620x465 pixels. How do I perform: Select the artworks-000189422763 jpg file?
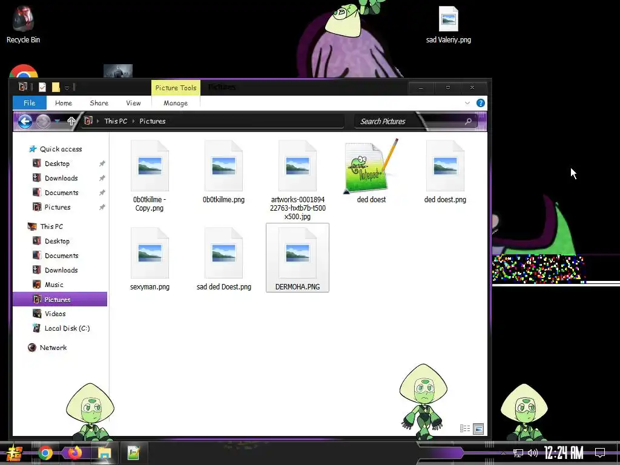pyautogui.click(x=297, y=180)
